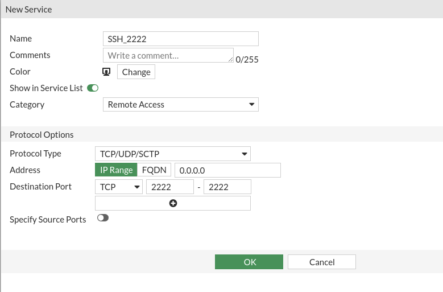
Task: Add another destination port with plus icon
Action: (173, 203)
